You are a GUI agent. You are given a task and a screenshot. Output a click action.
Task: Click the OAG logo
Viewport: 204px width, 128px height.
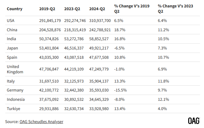[x=193, y=121]
